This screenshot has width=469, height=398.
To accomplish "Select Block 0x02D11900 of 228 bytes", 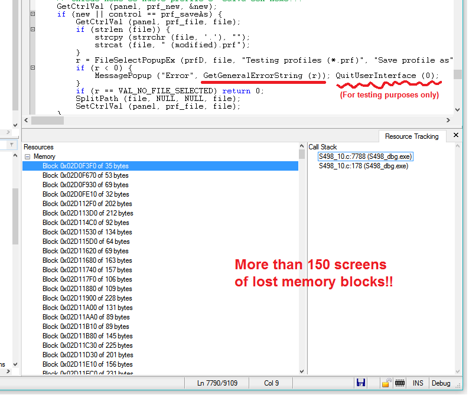I will (x=87, y=299).
